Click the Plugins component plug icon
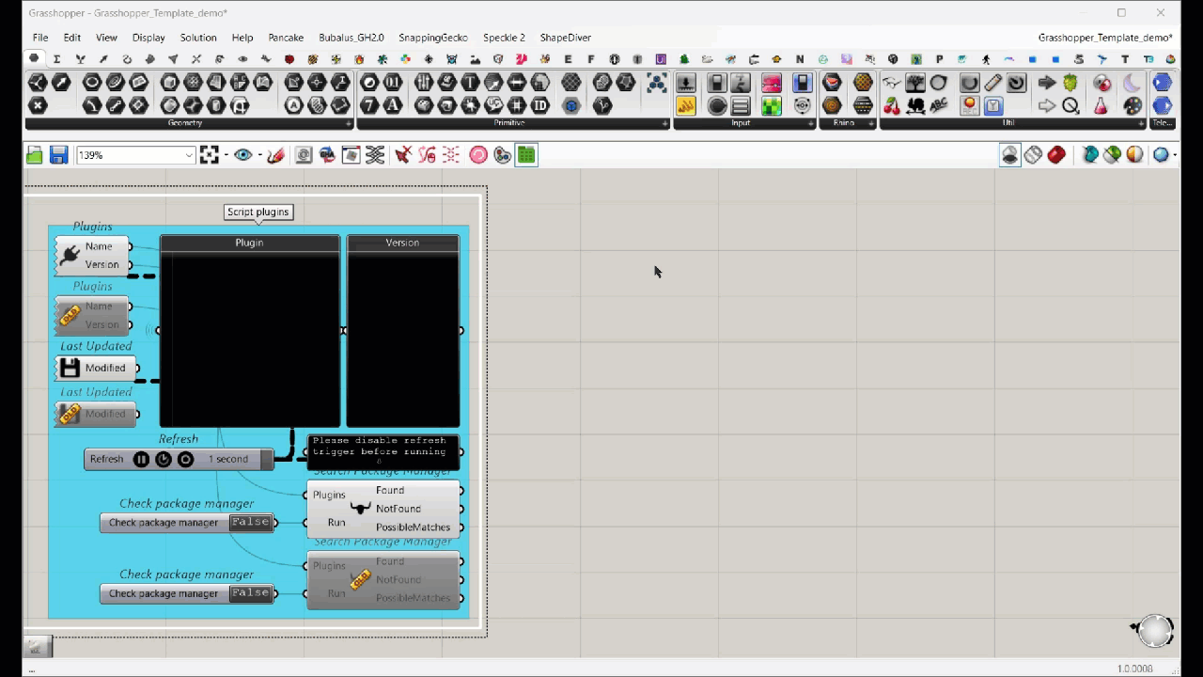 70,255
